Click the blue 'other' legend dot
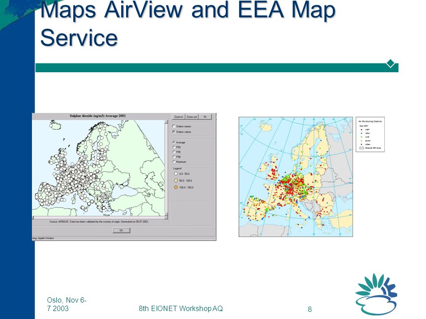 (361, 133)
